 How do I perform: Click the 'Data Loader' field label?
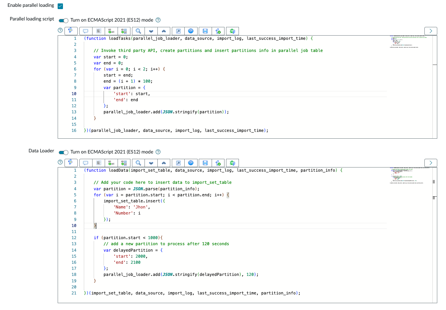41,150
